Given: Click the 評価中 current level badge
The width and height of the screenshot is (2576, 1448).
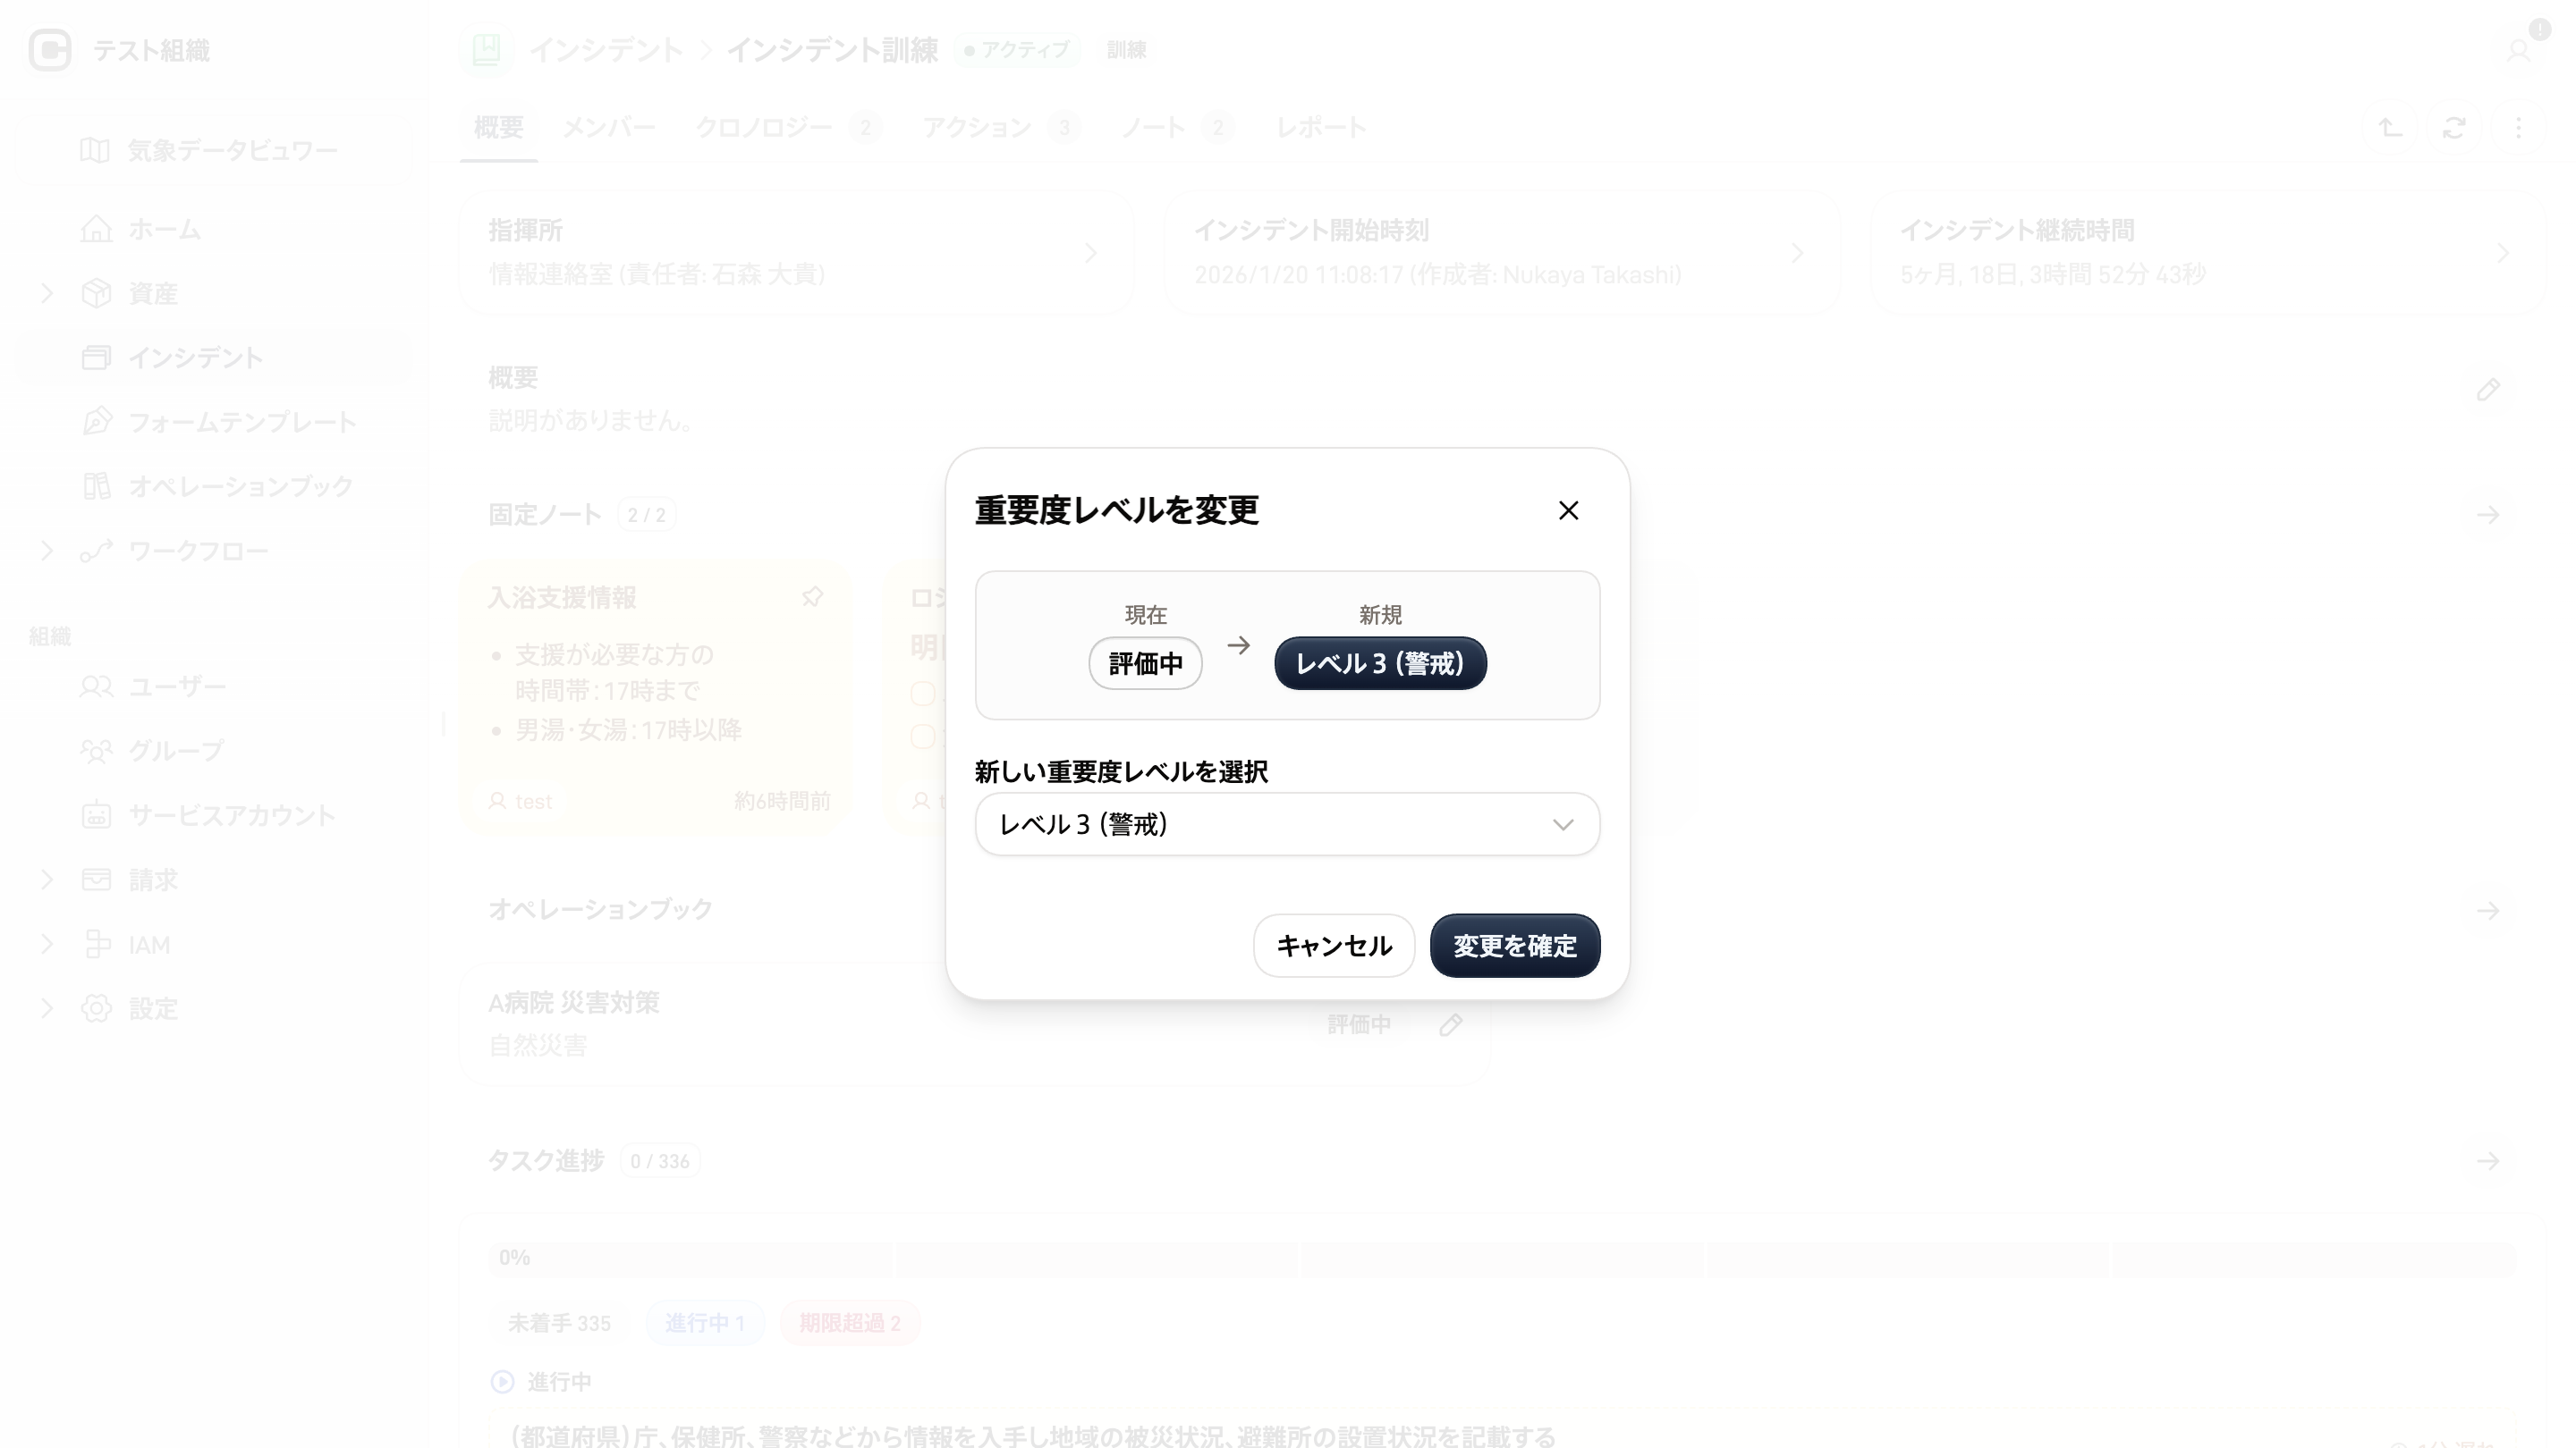Looking at the screenshot, I should pyautogui.click(x=1145, y=663).
